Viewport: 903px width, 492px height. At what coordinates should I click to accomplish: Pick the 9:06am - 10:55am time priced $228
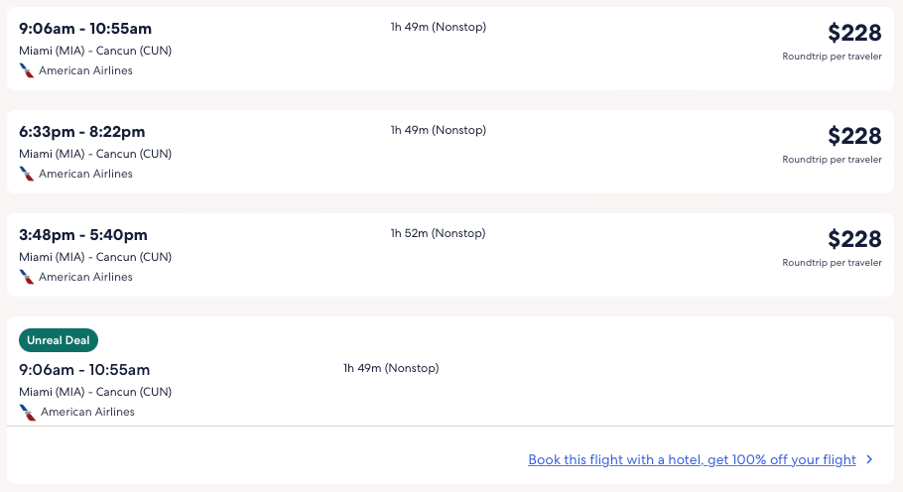[x=85, y=28]
